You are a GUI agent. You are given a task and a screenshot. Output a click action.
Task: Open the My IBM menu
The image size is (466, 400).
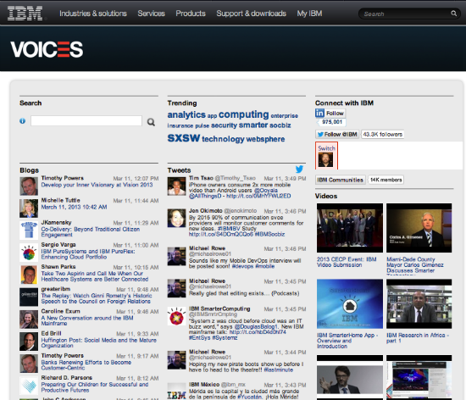(x=309, y=14)
